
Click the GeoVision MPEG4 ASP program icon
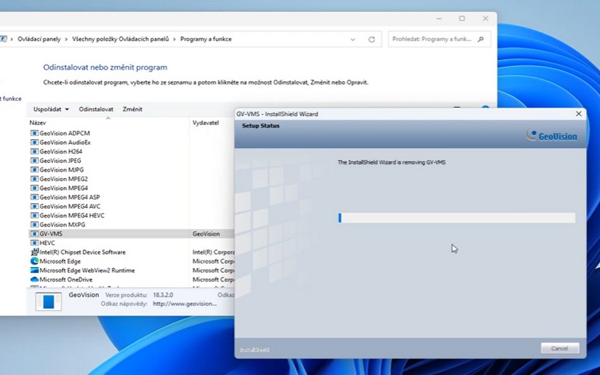click(x=34, y=198)
